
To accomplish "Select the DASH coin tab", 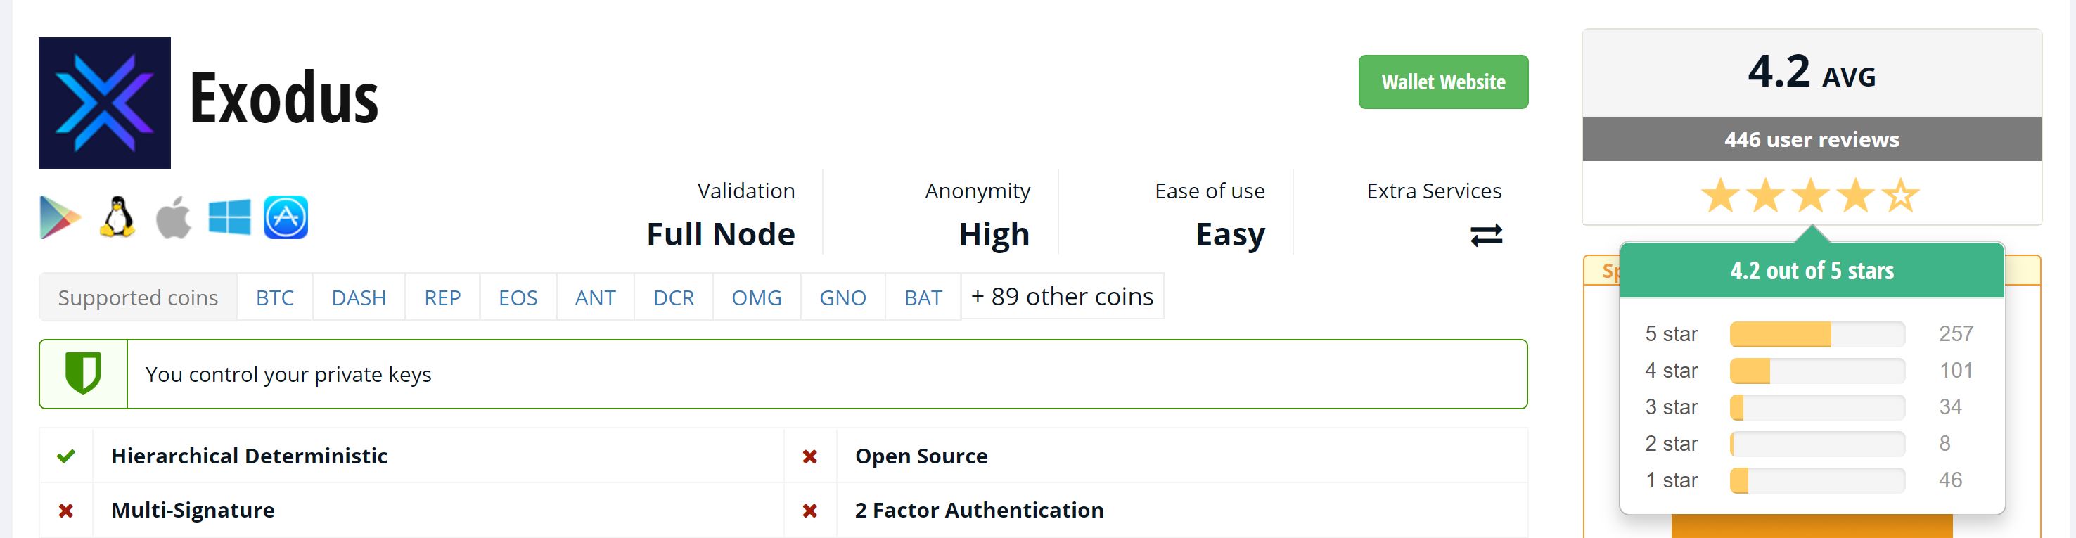I will click(359, 297).
